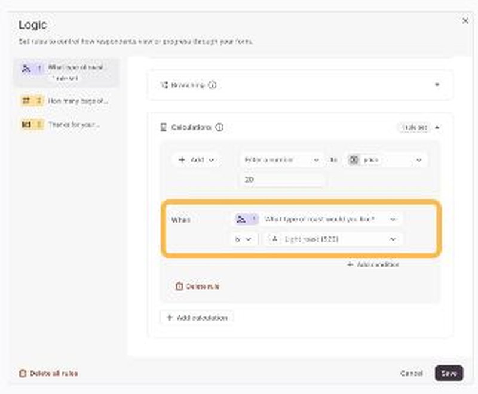This screenshot has height=394, width=478.
Task: Click the Calculations info icon
Action: [x=219, y=127]
